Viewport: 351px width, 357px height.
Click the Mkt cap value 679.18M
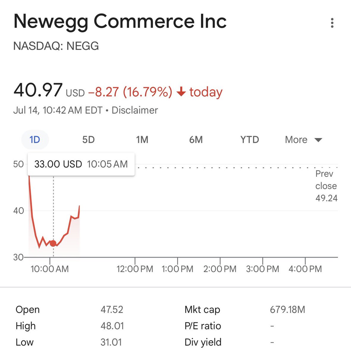coord(287,310)
